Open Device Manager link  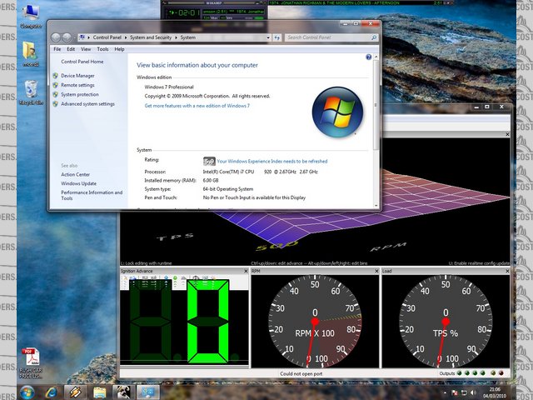click(77, 76)
